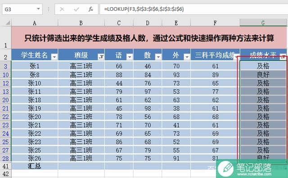The height and width of the screenshot is (178, 288).
Task: Select the 良好 cell in row 10
Action: click(263, 75)
